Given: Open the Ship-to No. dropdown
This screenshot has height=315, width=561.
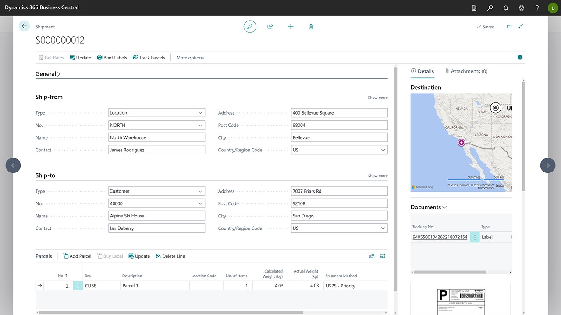Looking at the screenshot, I should 201,203.
